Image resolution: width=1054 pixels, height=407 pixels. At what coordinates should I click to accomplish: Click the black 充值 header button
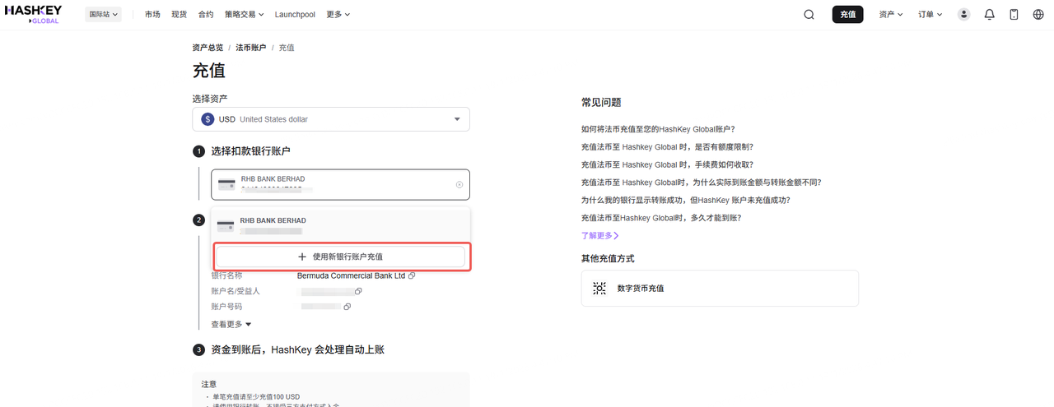point(847,14)
